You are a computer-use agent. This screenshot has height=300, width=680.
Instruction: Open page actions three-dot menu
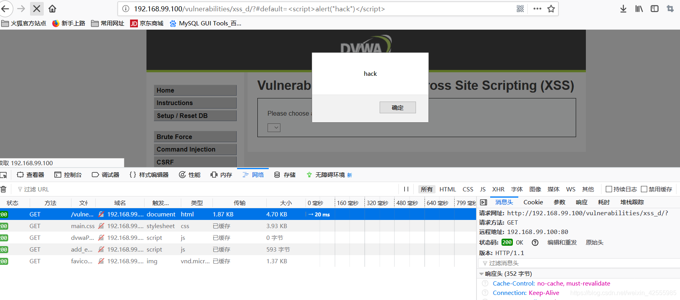537,9
